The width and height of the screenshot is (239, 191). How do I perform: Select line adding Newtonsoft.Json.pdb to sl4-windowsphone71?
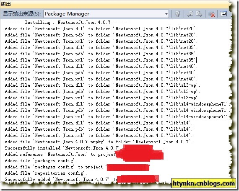(117, 110)
